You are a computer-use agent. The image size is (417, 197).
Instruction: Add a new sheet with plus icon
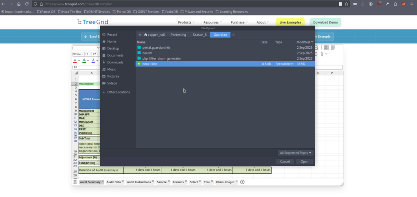(242, 182)
